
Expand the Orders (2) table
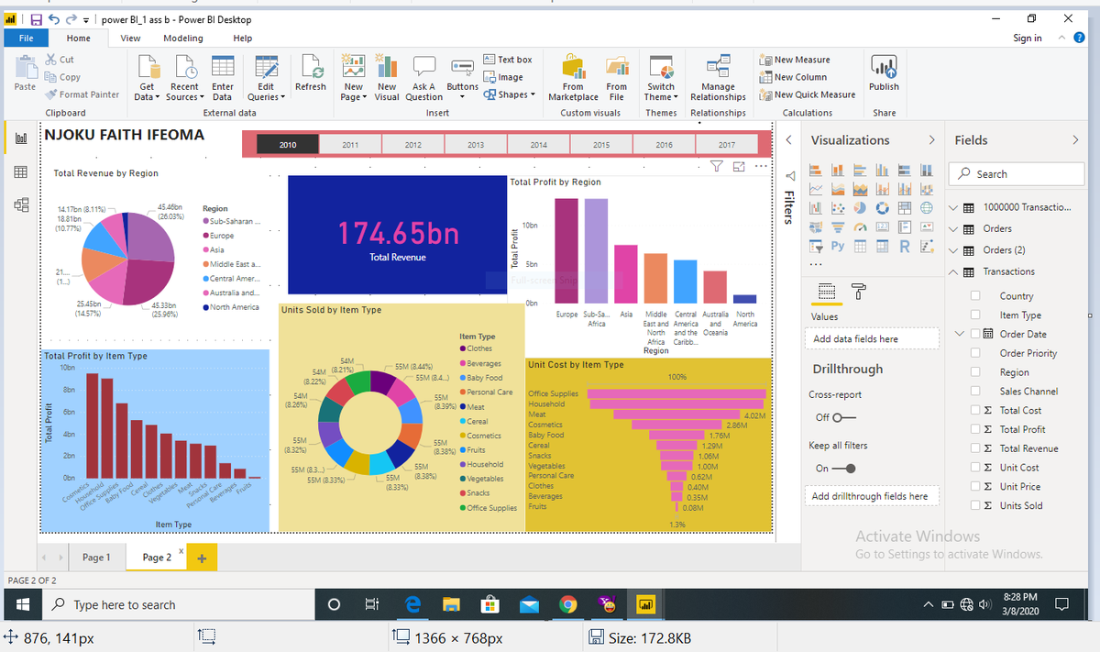tap(954, 249)
